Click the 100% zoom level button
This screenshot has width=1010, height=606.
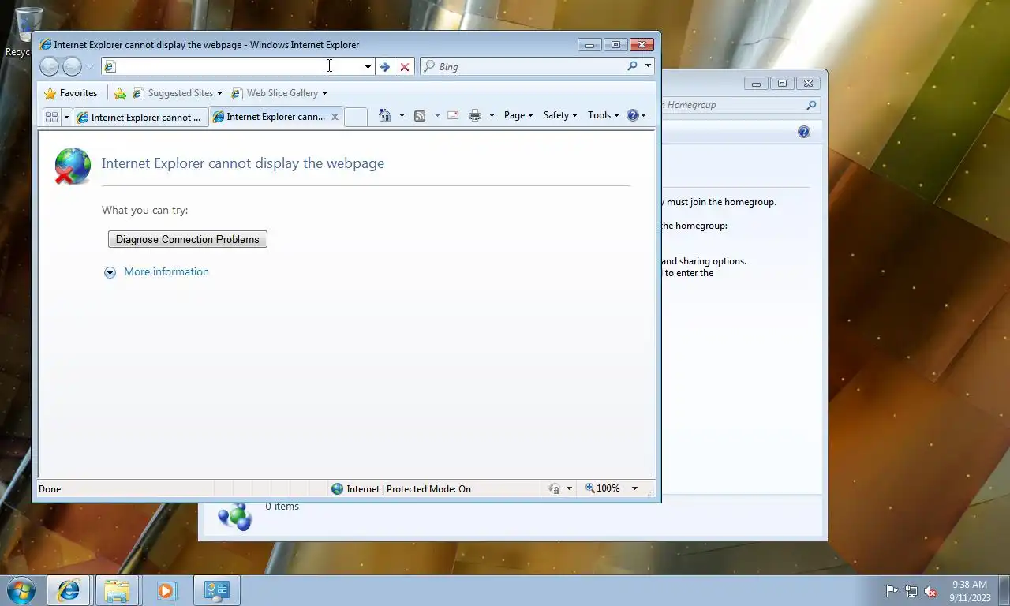click(603, 489)
